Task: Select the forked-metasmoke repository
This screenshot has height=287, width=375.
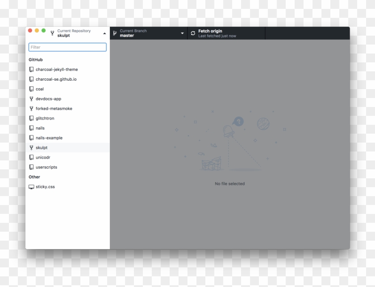Action: pyautogui.click(x=67, y=109)
